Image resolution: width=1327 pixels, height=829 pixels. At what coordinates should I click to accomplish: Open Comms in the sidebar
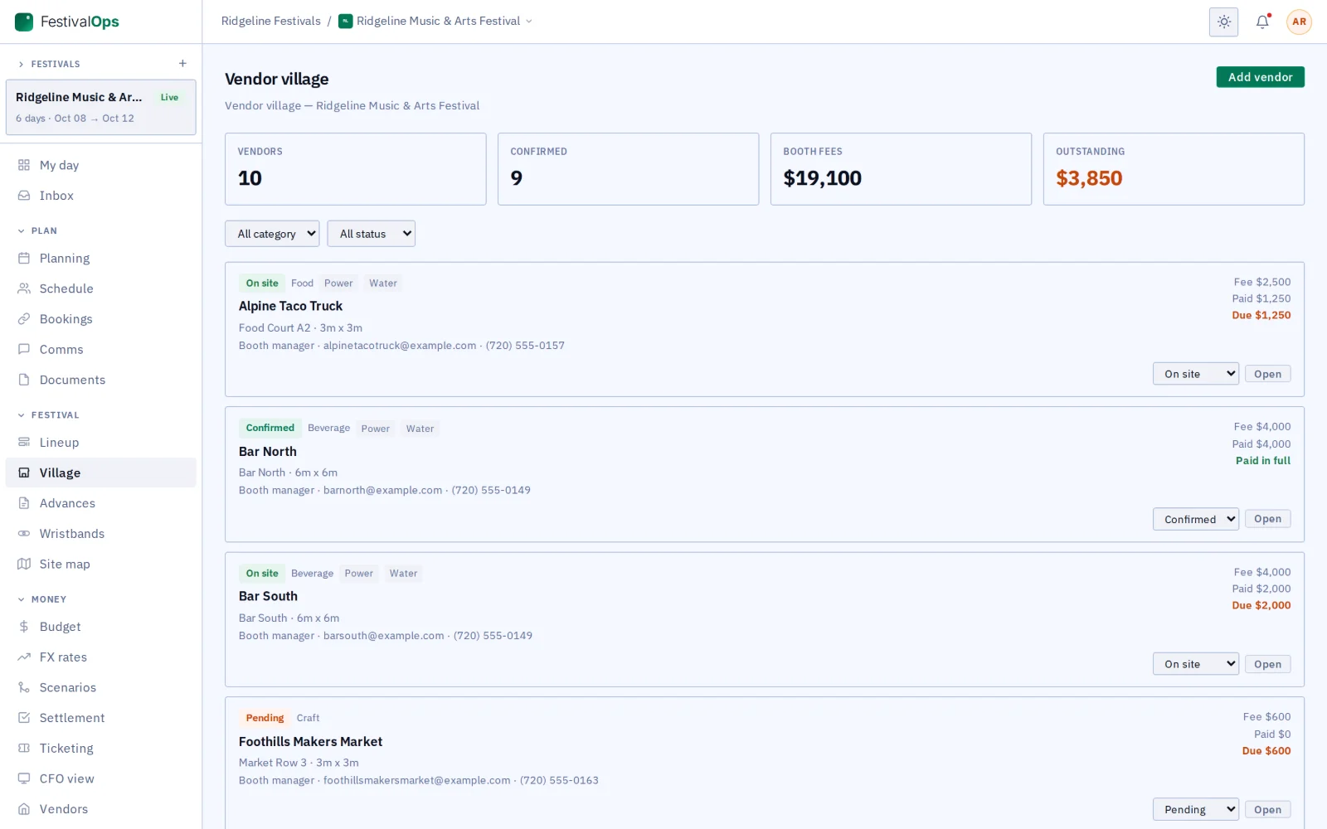[101, 350]
